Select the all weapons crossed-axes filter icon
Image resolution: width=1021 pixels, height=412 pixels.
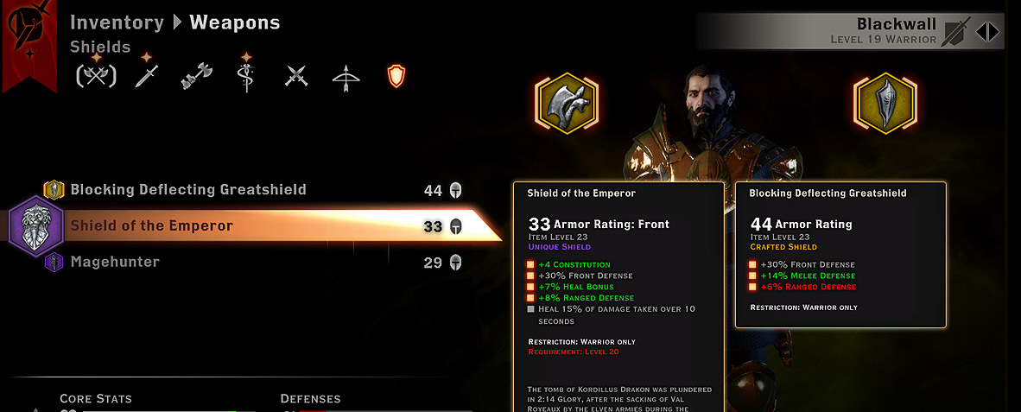(x=97, y=75)
